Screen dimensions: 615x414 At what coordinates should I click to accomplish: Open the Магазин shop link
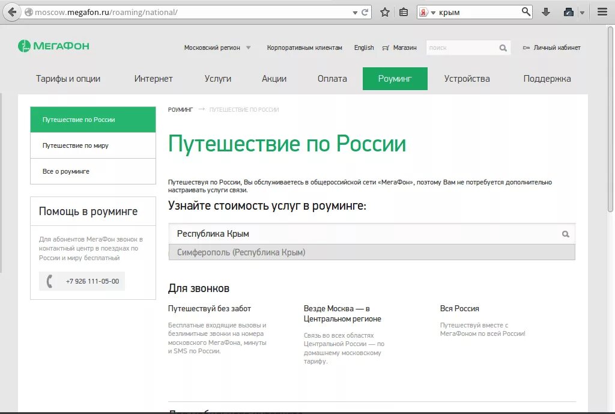tap(405, 47)
